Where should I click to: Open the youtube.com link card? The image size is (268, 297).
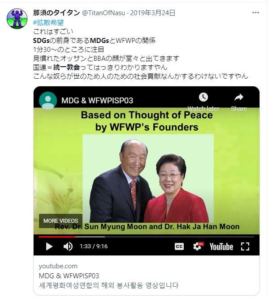[147, 275]
